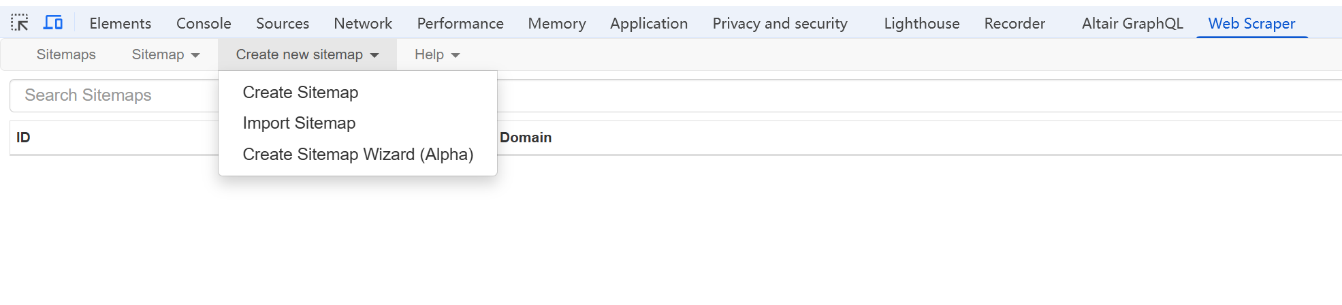Viewport: 1342px width, 305px height.
Task: Collapse the Create new sitemap dropdown
Action: point(307,54)
